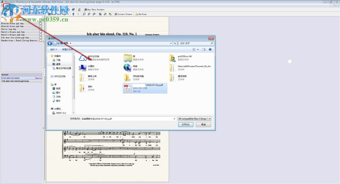Open the View menu in PhotoScore
This screenshot has width=340, height=184.
tap(20, 5)
